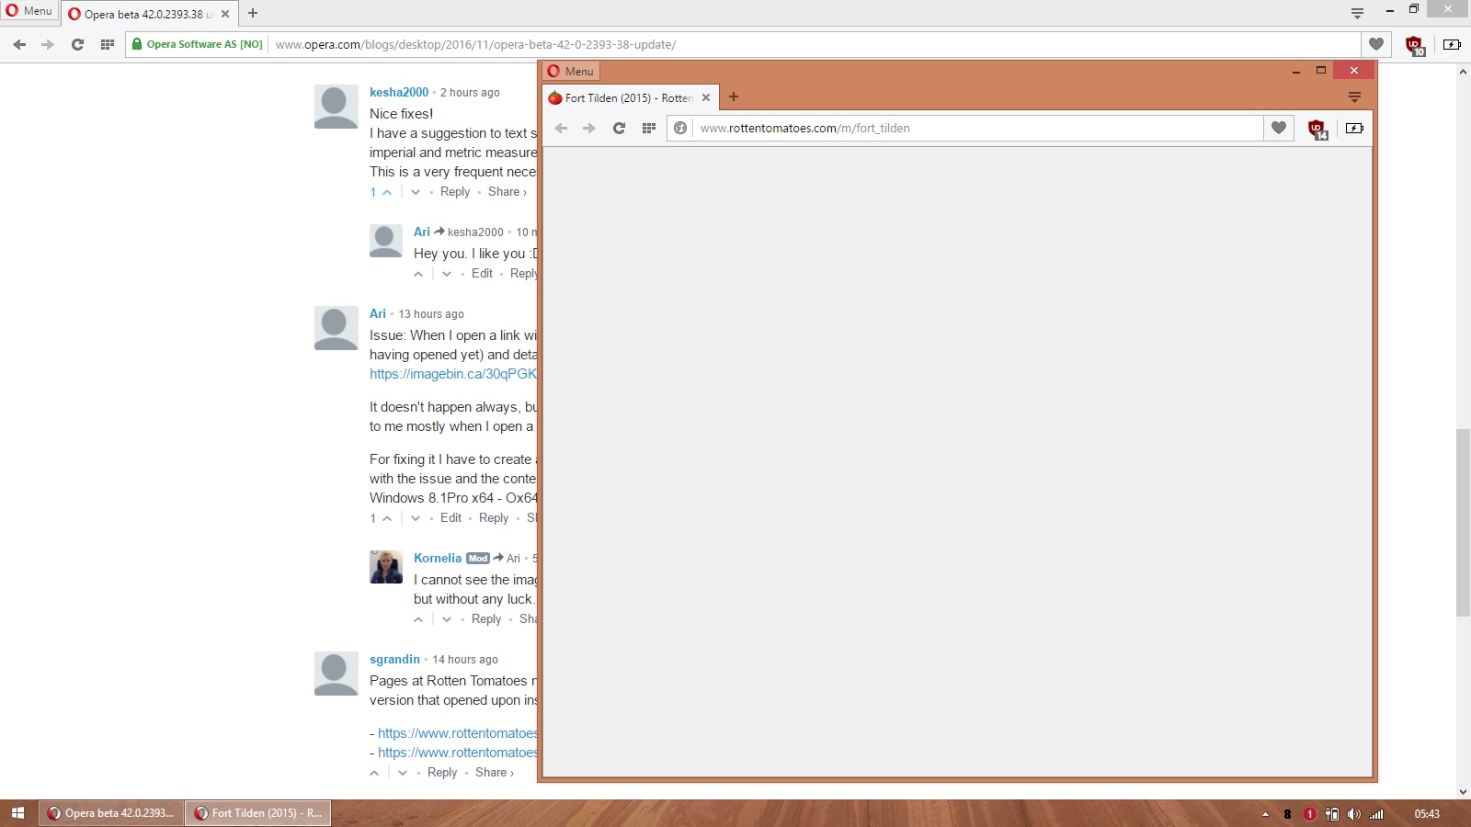Open the clock showing 05:43
1471x827 pixels.
[1427, 813]
